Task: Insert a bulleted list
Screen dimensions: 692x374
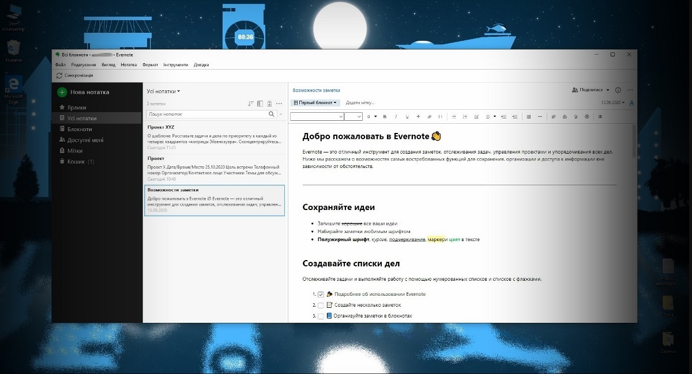Action: point(454,116)
